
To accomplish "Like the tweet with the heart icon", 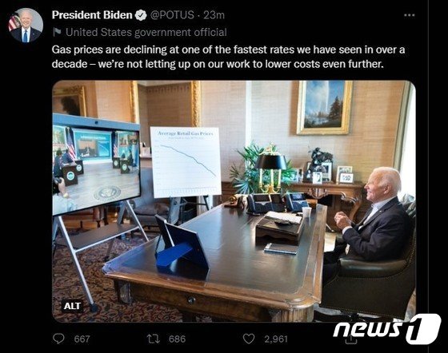I will click(249, 339).
